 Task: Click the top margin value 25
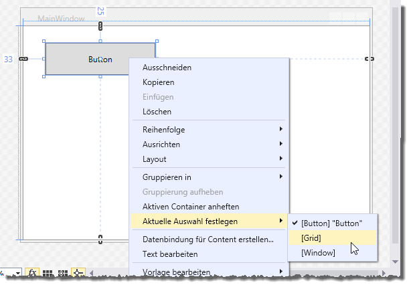pos(100,11)
